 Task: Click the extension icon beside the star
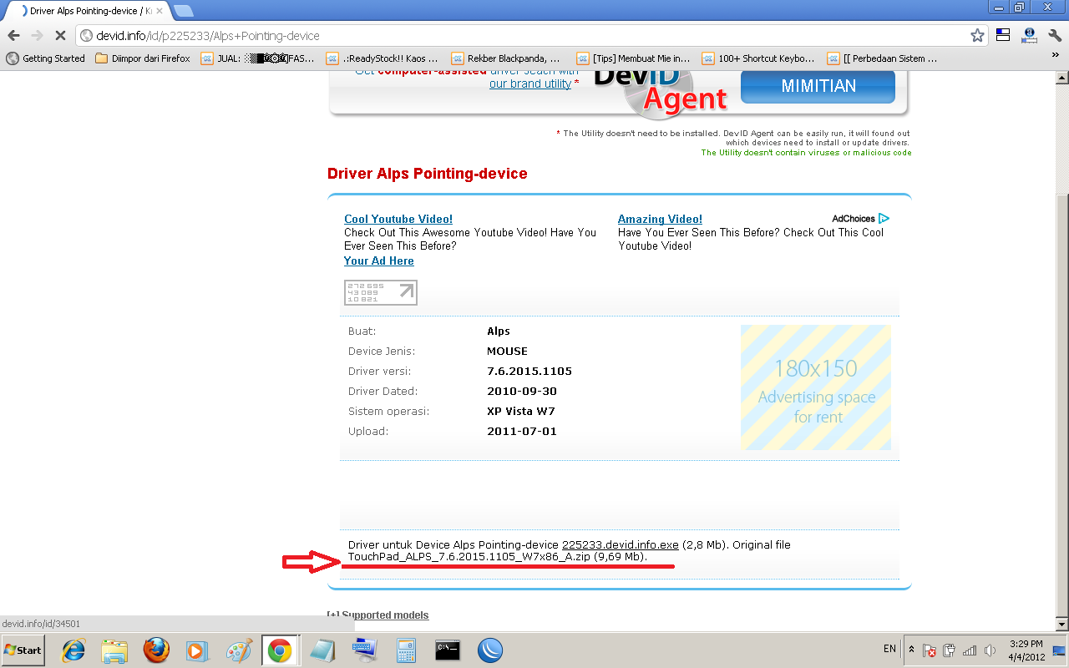[x=1003, y=36]
